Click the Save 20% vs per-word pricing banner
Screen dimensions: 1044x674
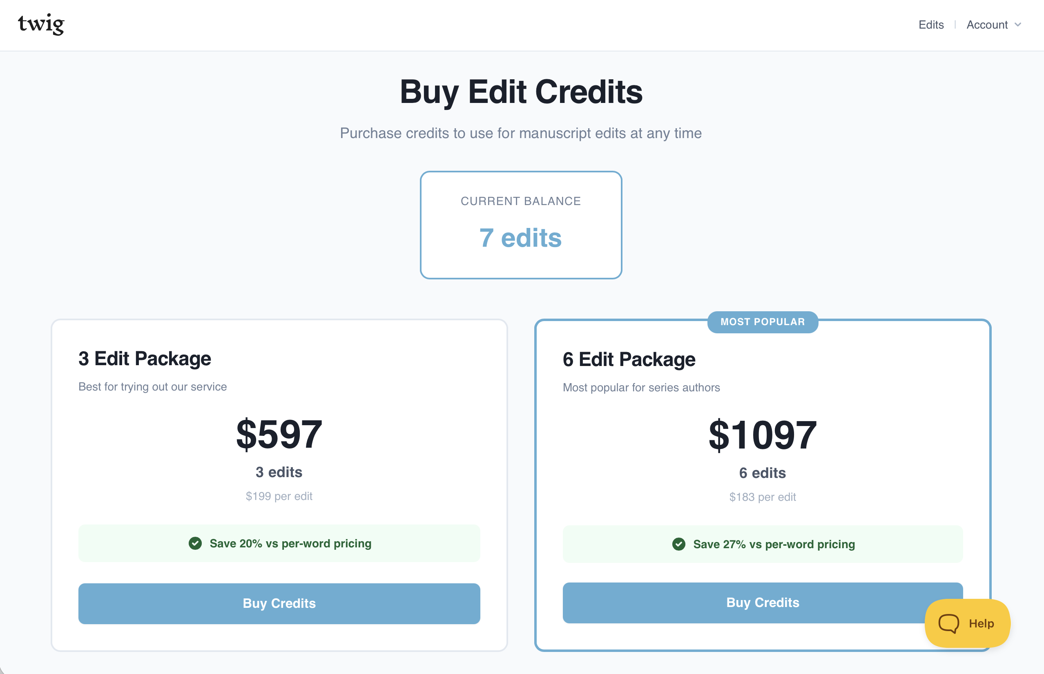coord(279,543)
